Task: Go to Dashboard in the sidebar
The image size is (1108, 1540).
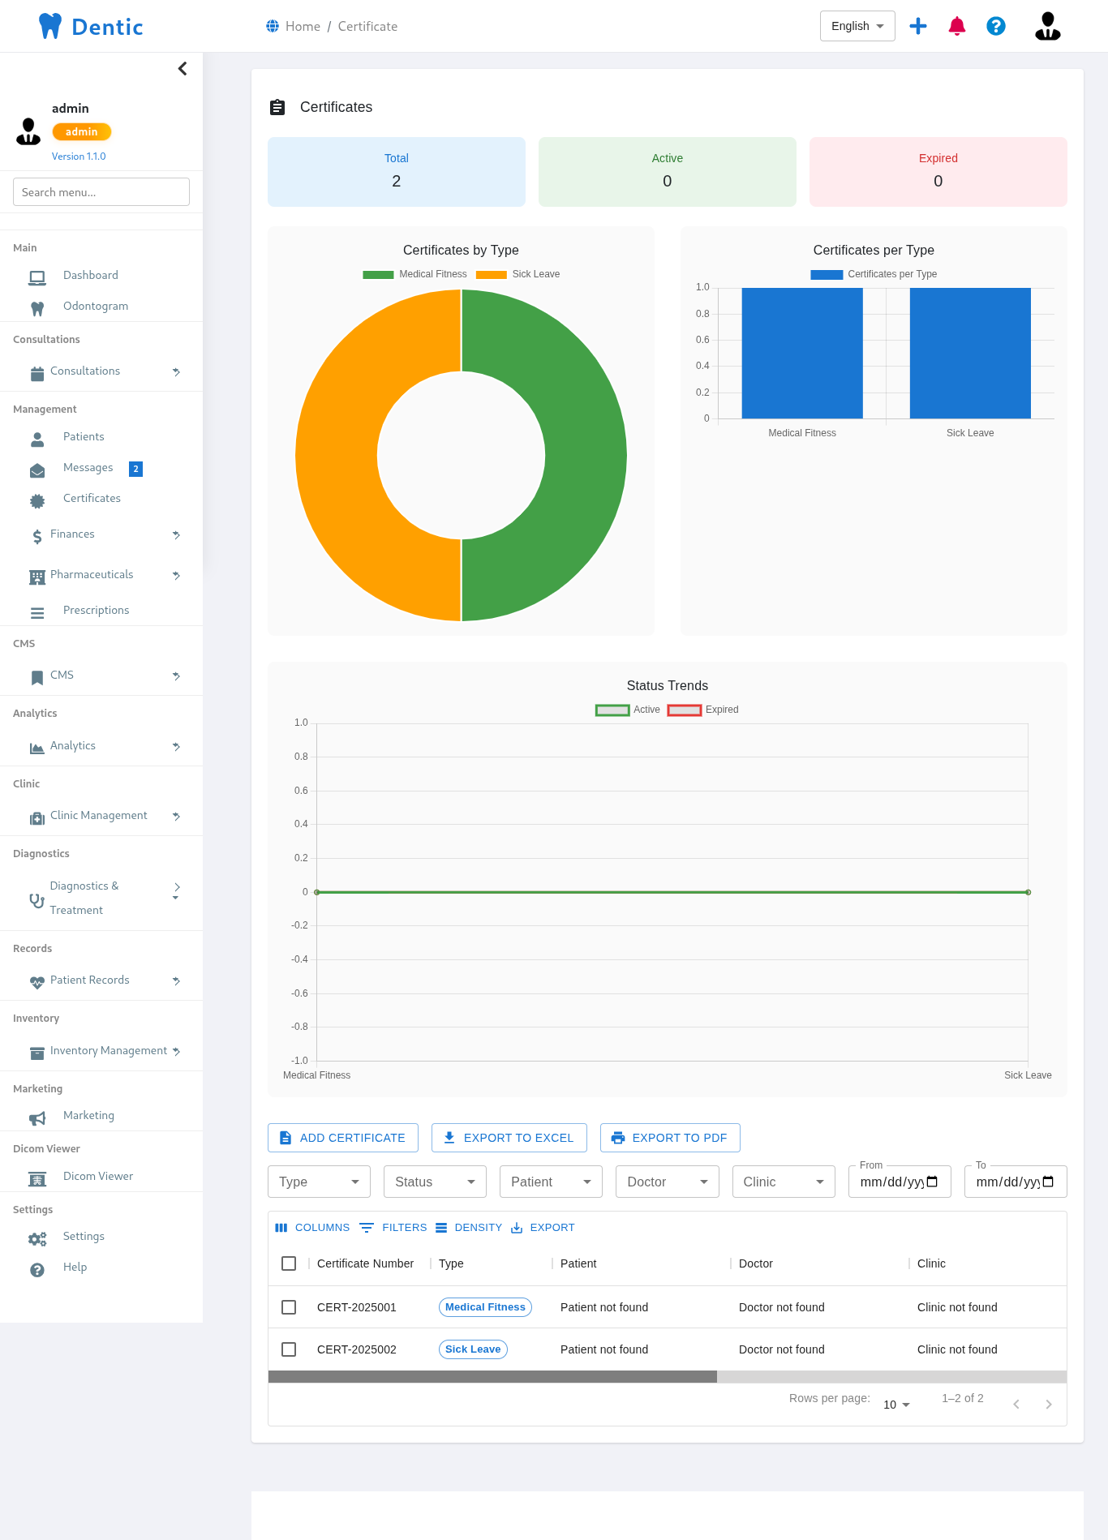Action: click(90, 276)
